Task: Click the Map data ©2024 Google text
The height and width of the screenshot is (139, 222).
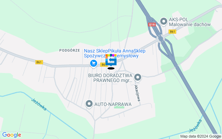Action: [x=200, y=137]
